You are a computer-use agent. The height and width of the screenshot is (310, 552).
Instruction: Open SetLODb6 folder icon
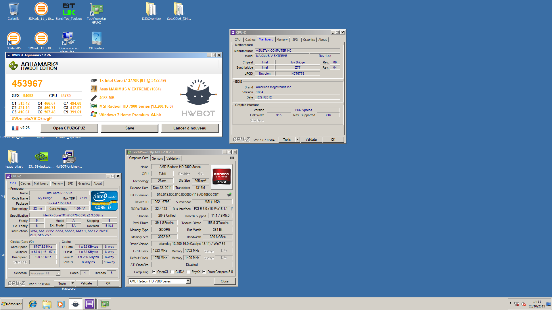179,11
